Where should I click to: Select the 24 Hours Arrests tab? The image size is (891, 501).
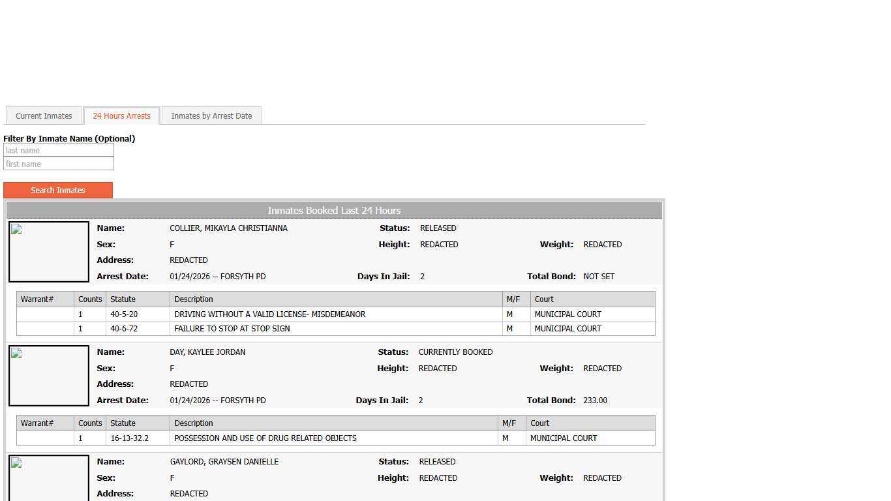coord(121,116)
